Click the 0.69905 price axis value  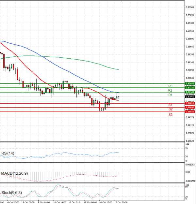pyautogui.click(x=190, y=7)
